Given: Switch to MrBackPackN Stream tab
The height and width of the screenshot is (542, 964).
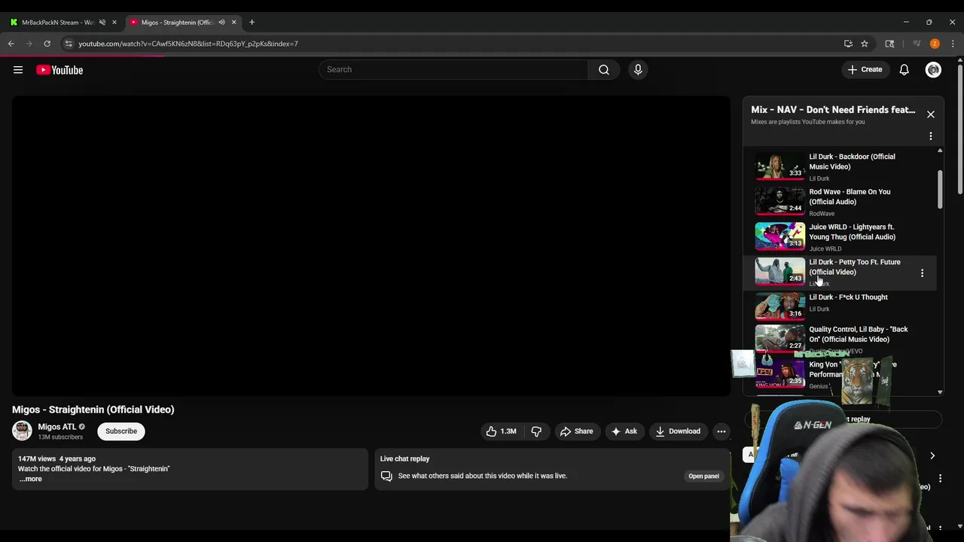Looking at the screenshot, I should click(57, 23).
